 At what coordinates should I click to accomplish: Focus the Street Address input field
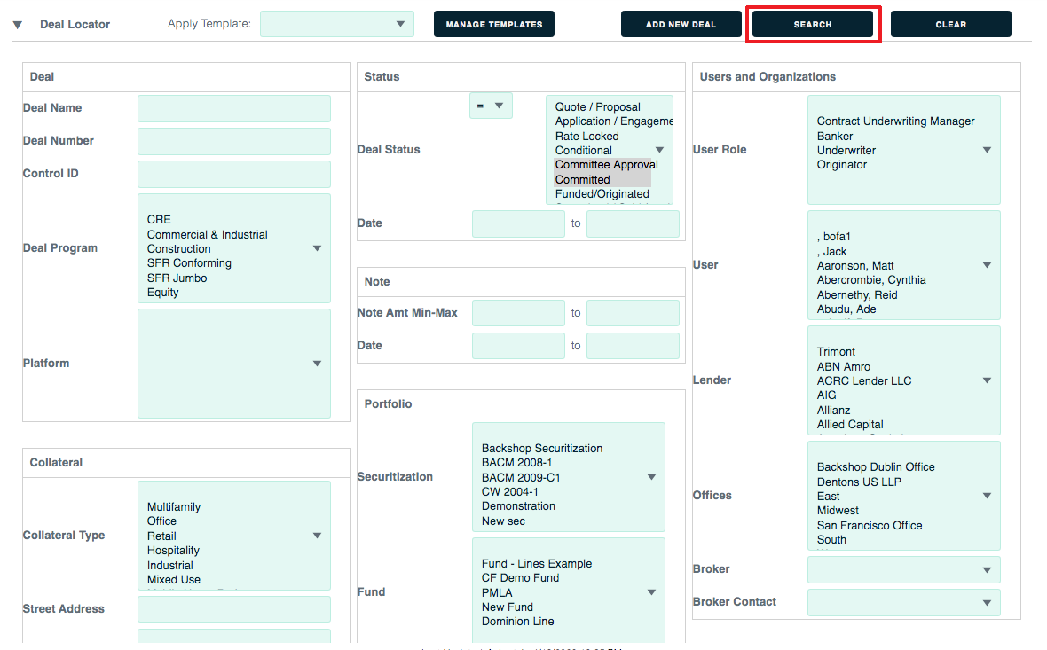click(x=233, y=609)
